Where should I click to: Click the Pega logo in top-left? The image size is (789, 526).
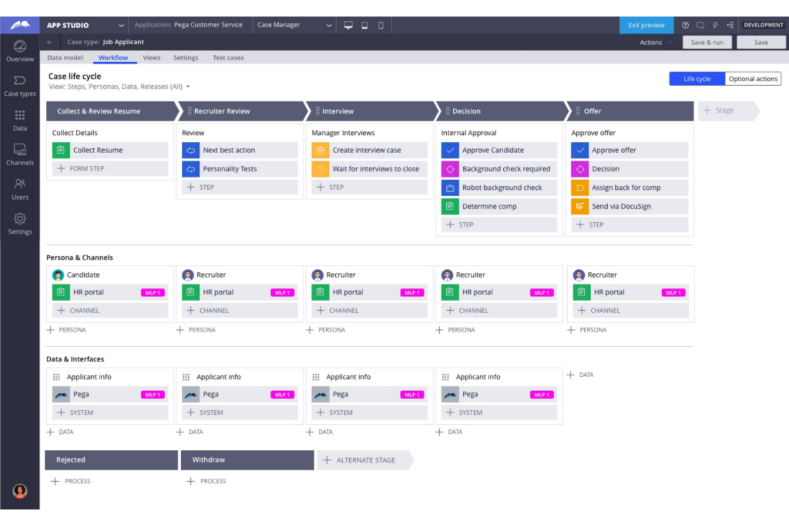click(x=20, y=25)
